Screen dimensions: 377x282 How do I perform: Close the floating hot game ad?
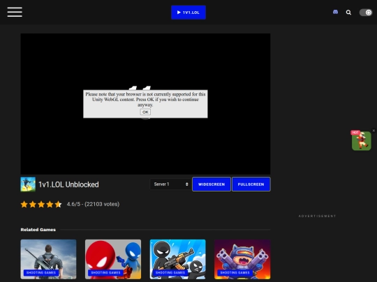374,130
